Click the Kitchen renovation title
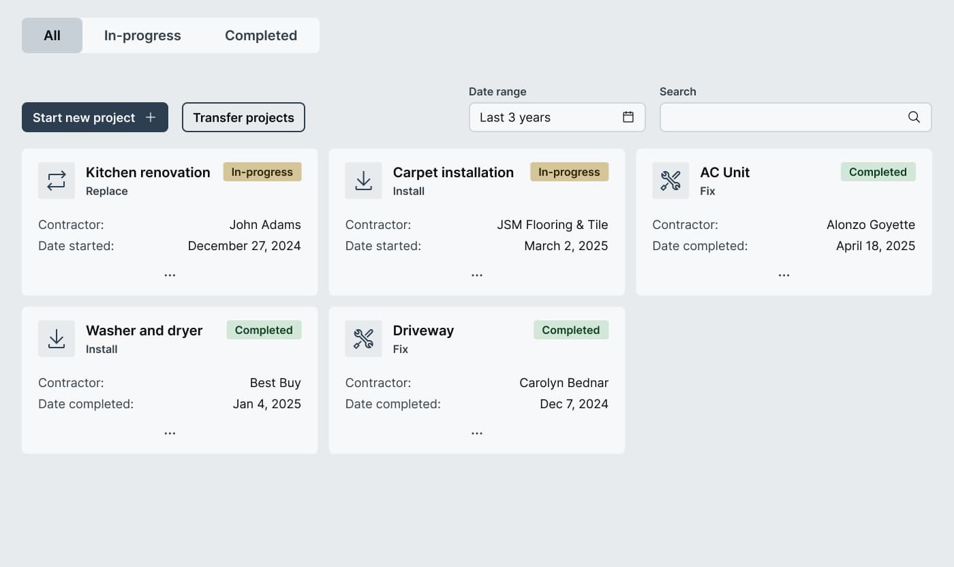Image resolution: width=954 pixels, height=567 pixels. click(x=148, y=172)
